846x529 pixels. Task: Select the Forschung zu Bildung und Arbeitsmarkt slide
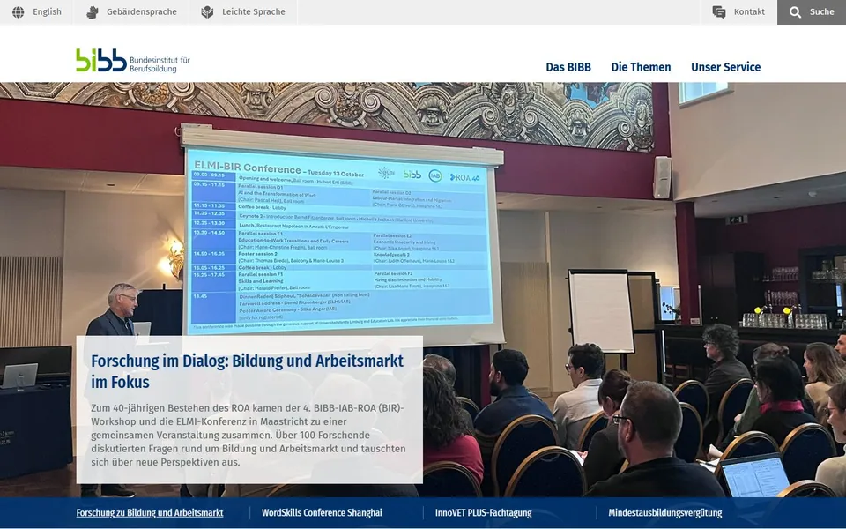[150, 513]
